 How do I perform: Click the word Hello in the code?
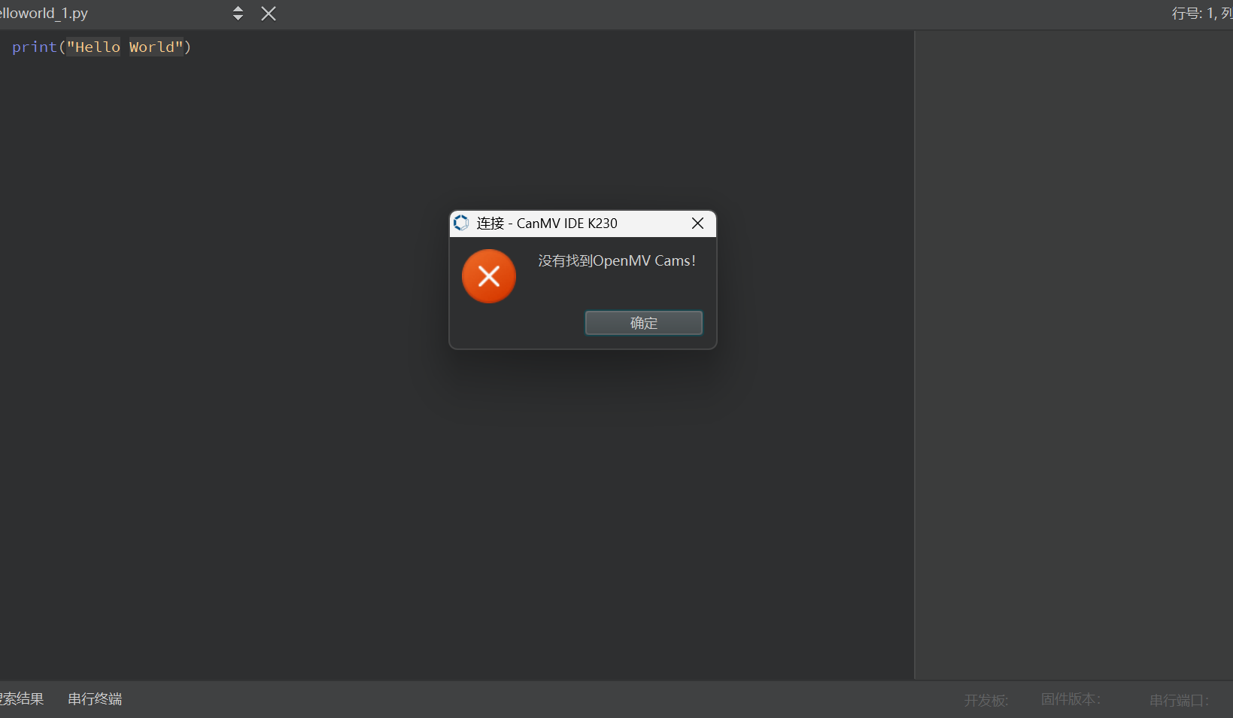(x=97, y=47)
